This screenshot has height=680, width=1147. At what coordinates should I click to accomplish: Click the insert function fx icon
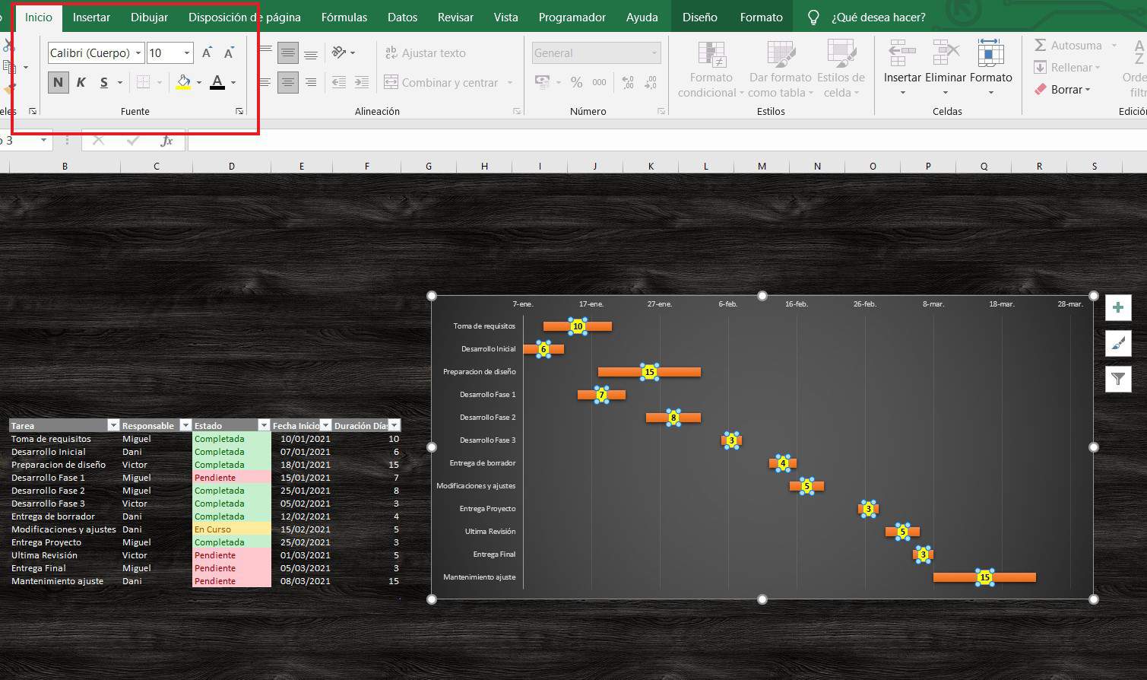click(x=167, y=141)
